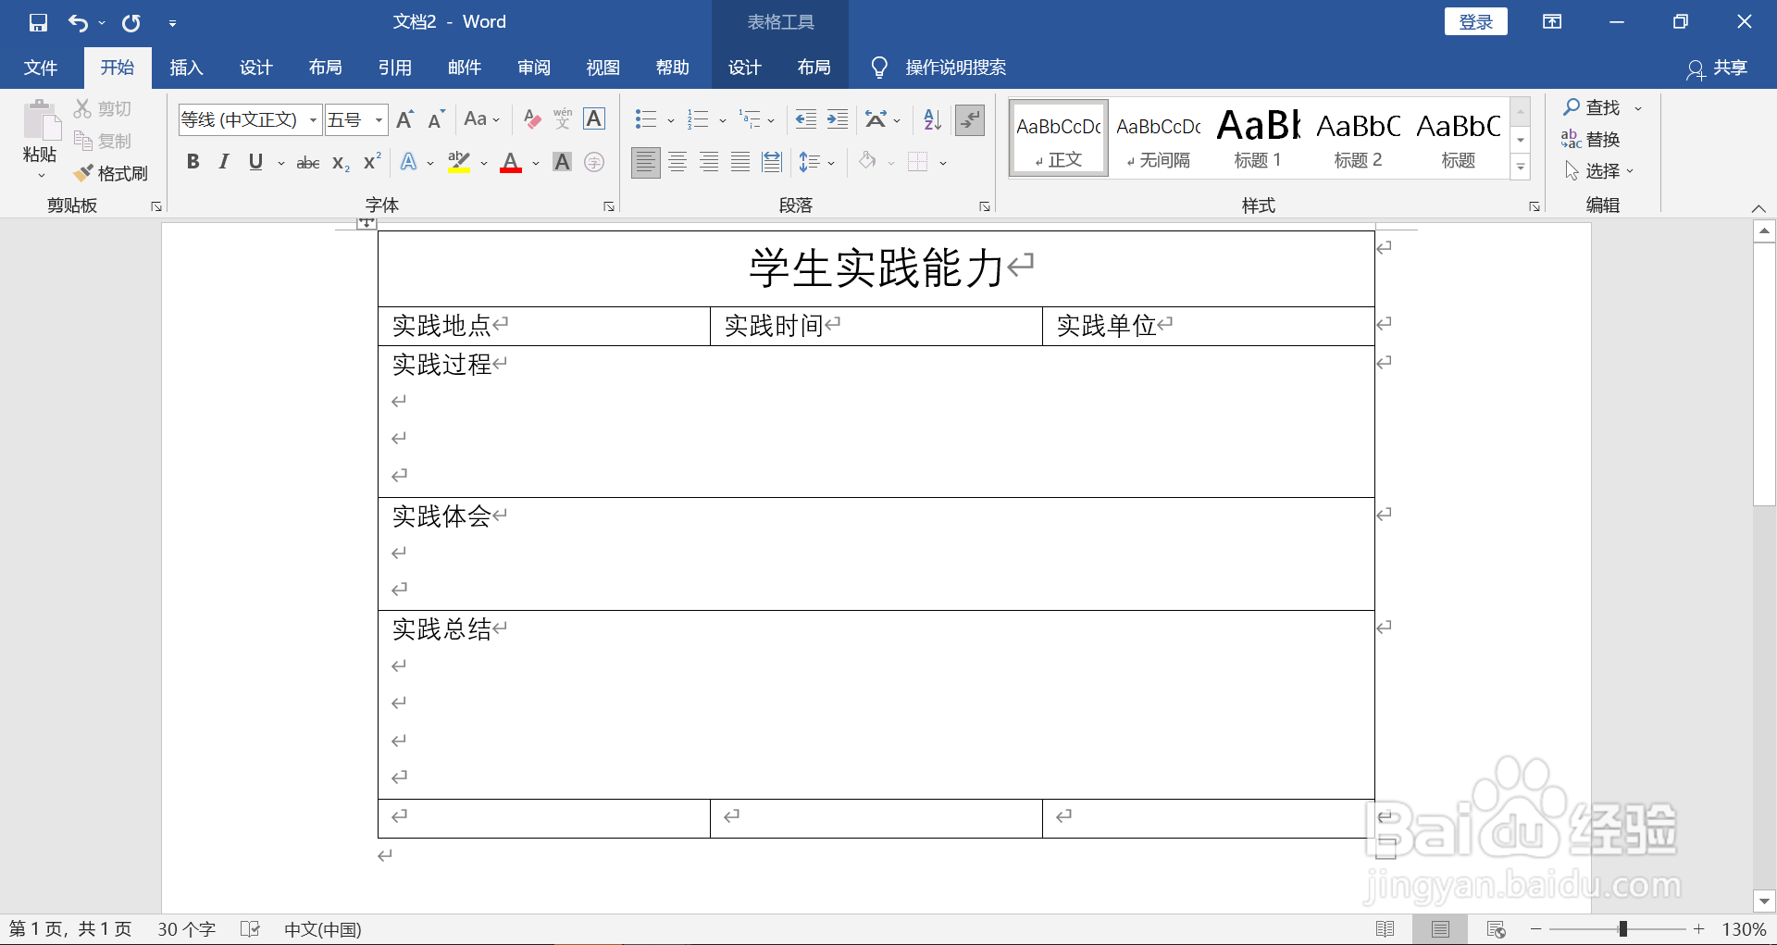Apply italic formatting
Image resolution: width=1777 pixels, height=945 pixels.
222,162
